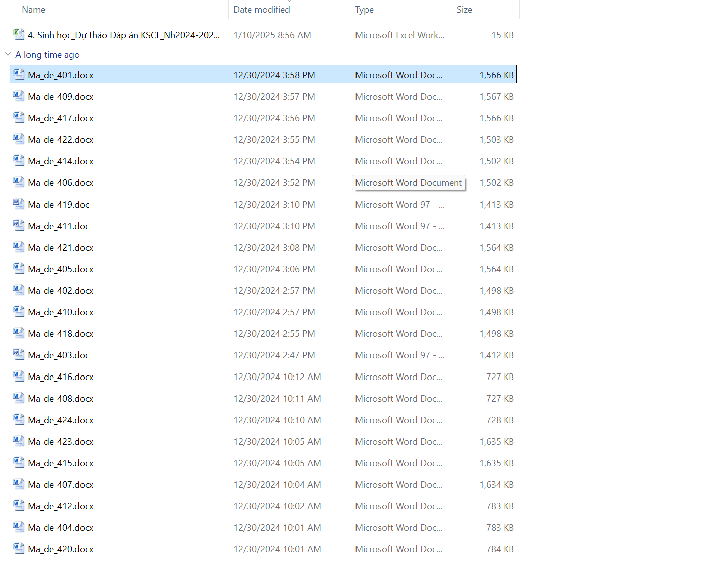
Task: Sort files by the Name column header
Action: pyautogui.click(x=34, y=10)
